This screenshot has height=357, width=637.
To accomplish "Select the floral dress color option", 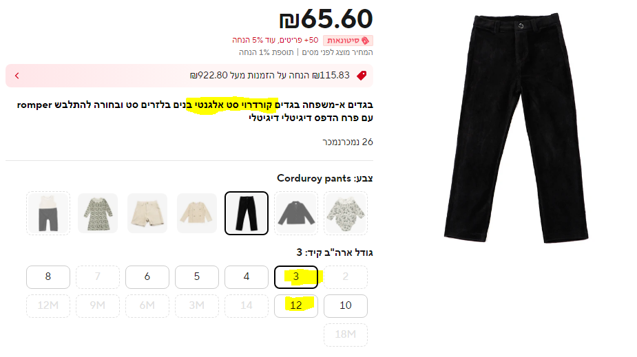I will coord(98,213).
